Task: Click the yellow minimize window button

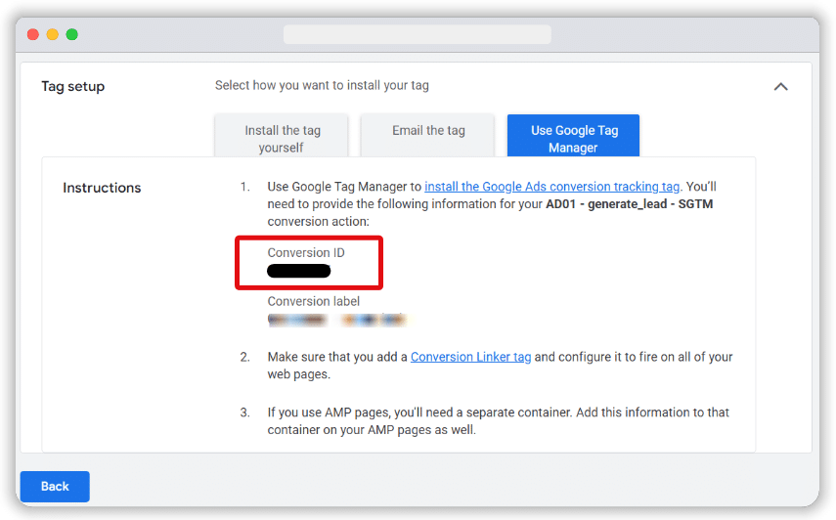Action: coord(52,34)
